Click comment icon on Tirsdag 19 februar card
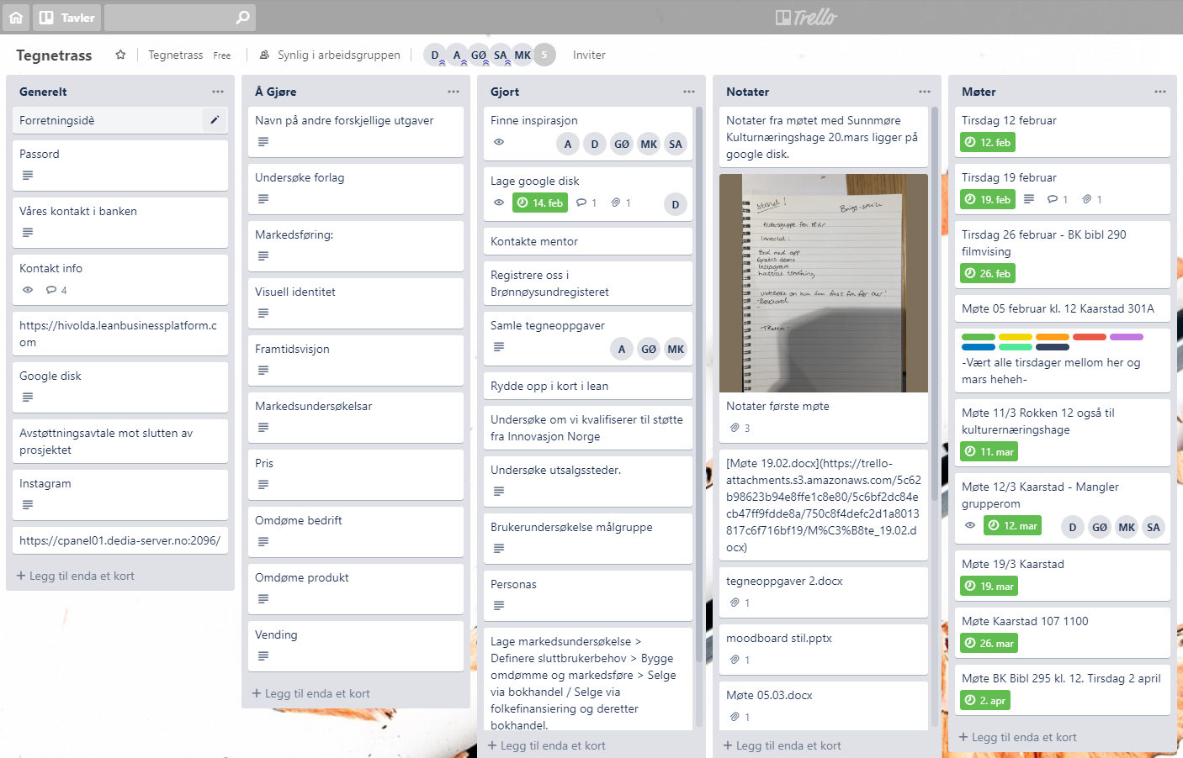 pos(1053,199)
